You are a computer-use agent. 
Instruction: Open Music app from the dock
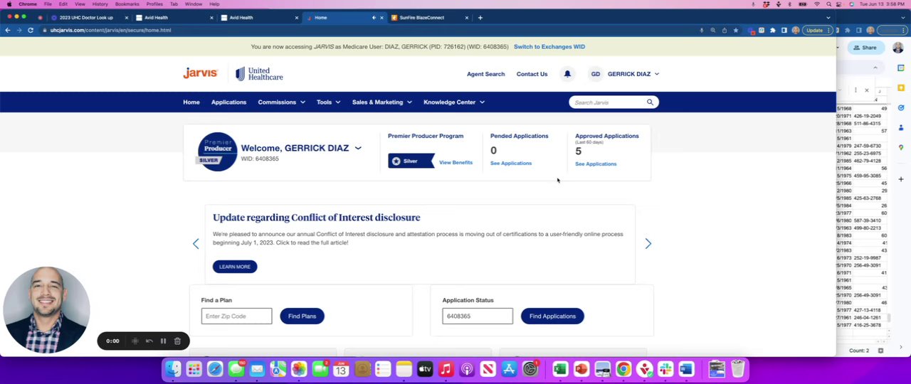tap(446, 369)
